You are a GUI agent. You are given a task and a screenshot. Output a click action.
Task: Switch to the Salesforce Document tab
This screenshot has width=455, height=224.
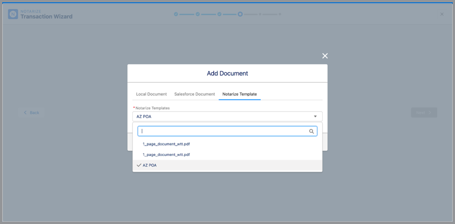(x=195, y=94)
